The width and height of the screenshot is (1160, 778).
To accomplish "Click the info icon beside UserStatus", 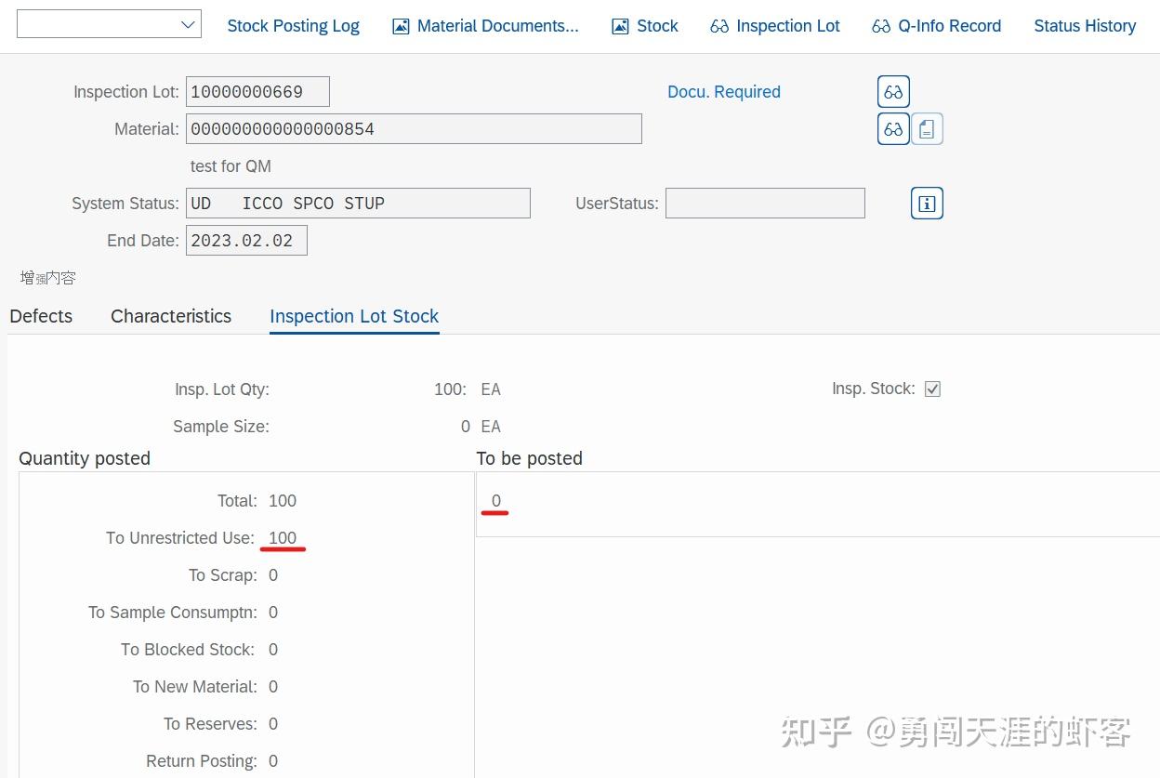I will (927, 203).
